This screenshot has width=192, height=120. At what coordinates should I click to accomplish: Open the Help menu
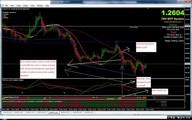pyautogui.click(x=47, y=6)
